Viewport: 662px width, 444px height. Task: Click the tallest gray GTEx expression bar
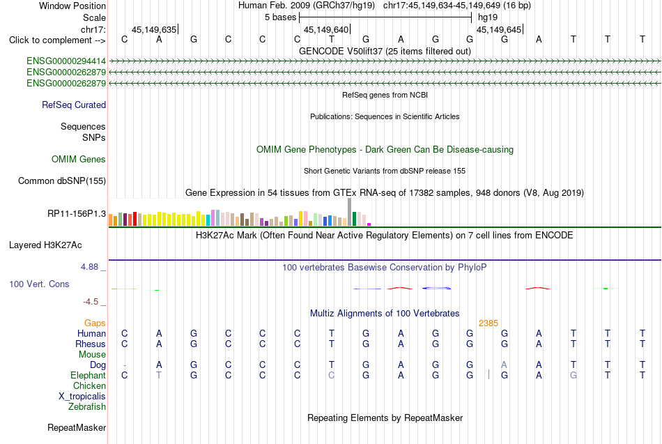(x=350, y=212)
